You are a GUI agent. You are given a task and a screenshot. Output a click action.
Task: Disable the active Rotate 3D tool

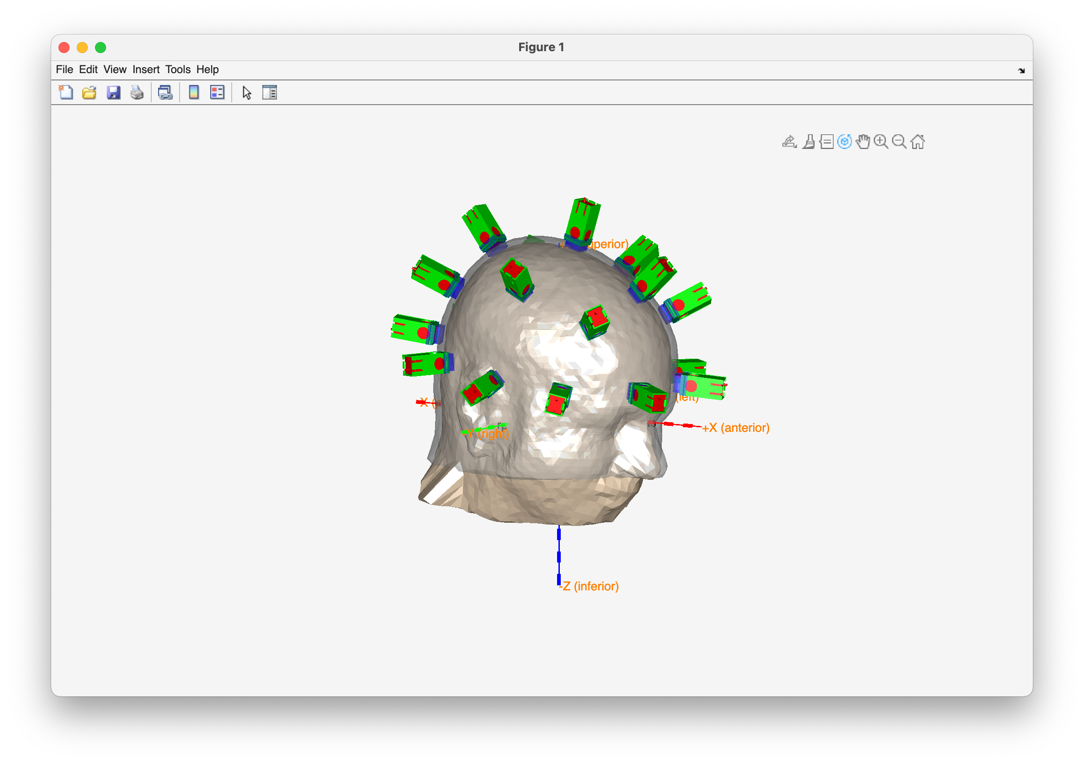(844, 142)
